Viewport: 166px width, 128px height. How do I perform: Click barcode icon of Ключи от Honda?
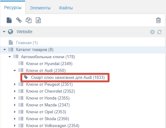tap(21, 98)
